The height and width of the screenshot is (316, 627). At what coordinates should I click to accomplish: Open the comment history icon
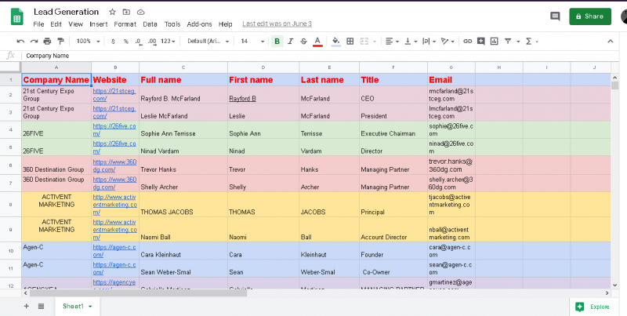[x=555, y=16]
